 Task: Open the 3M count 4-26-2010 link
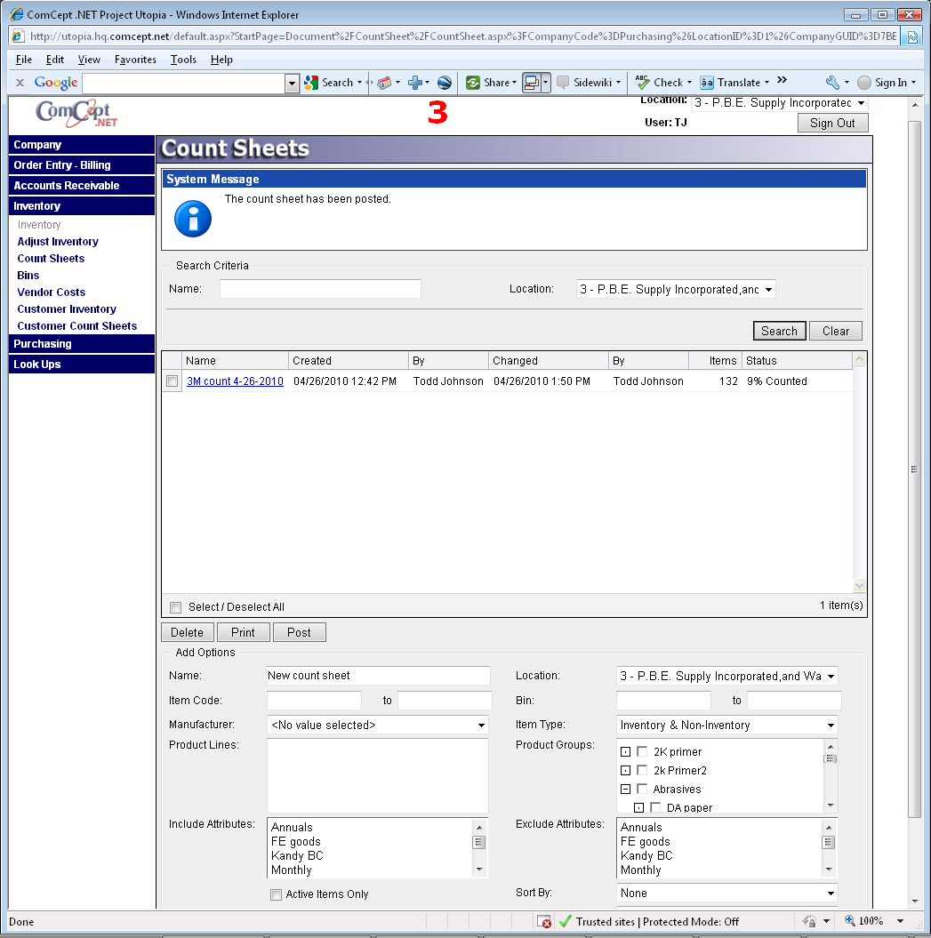[x=235, y=381]
